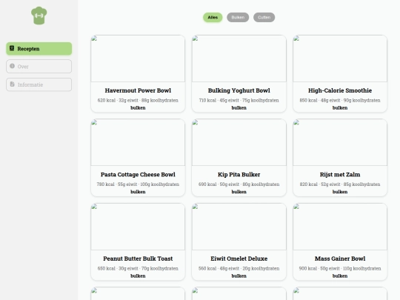Click '780 kcal · 55g eiwit' nutrition line
This screenshot has height=300, width=400.
point(138,184)
